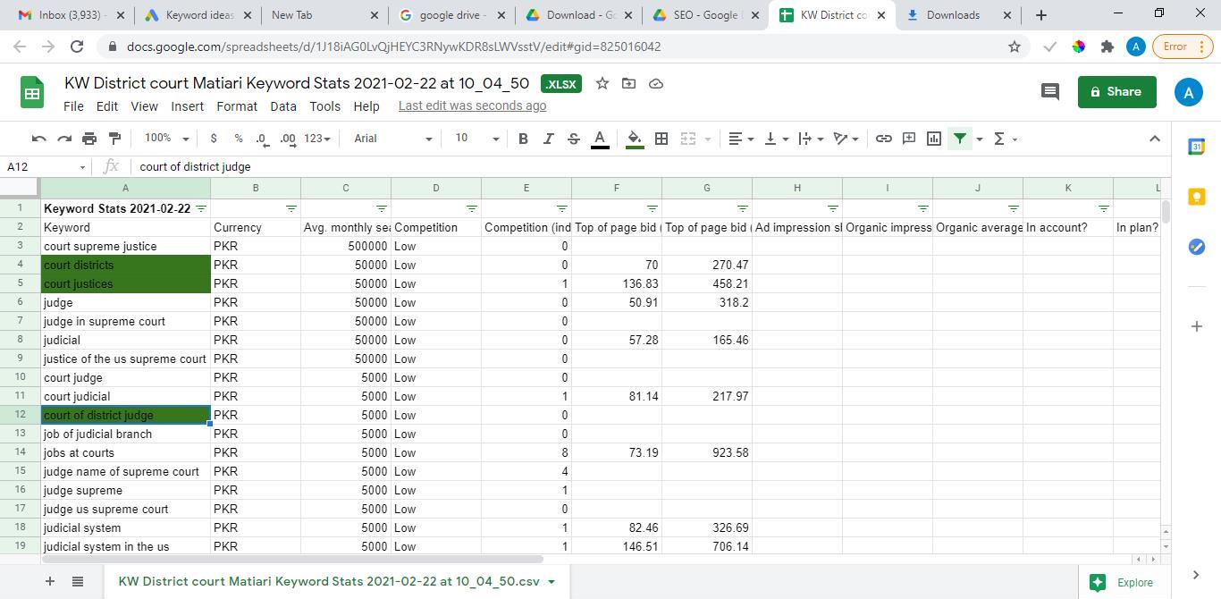1221x599 pixels.
Task: Open the Insert menu
Action: [188, 106]
